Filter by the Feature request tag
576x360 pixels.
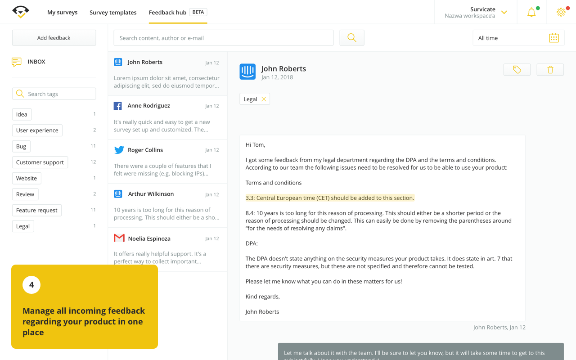[x=37, y=210]
